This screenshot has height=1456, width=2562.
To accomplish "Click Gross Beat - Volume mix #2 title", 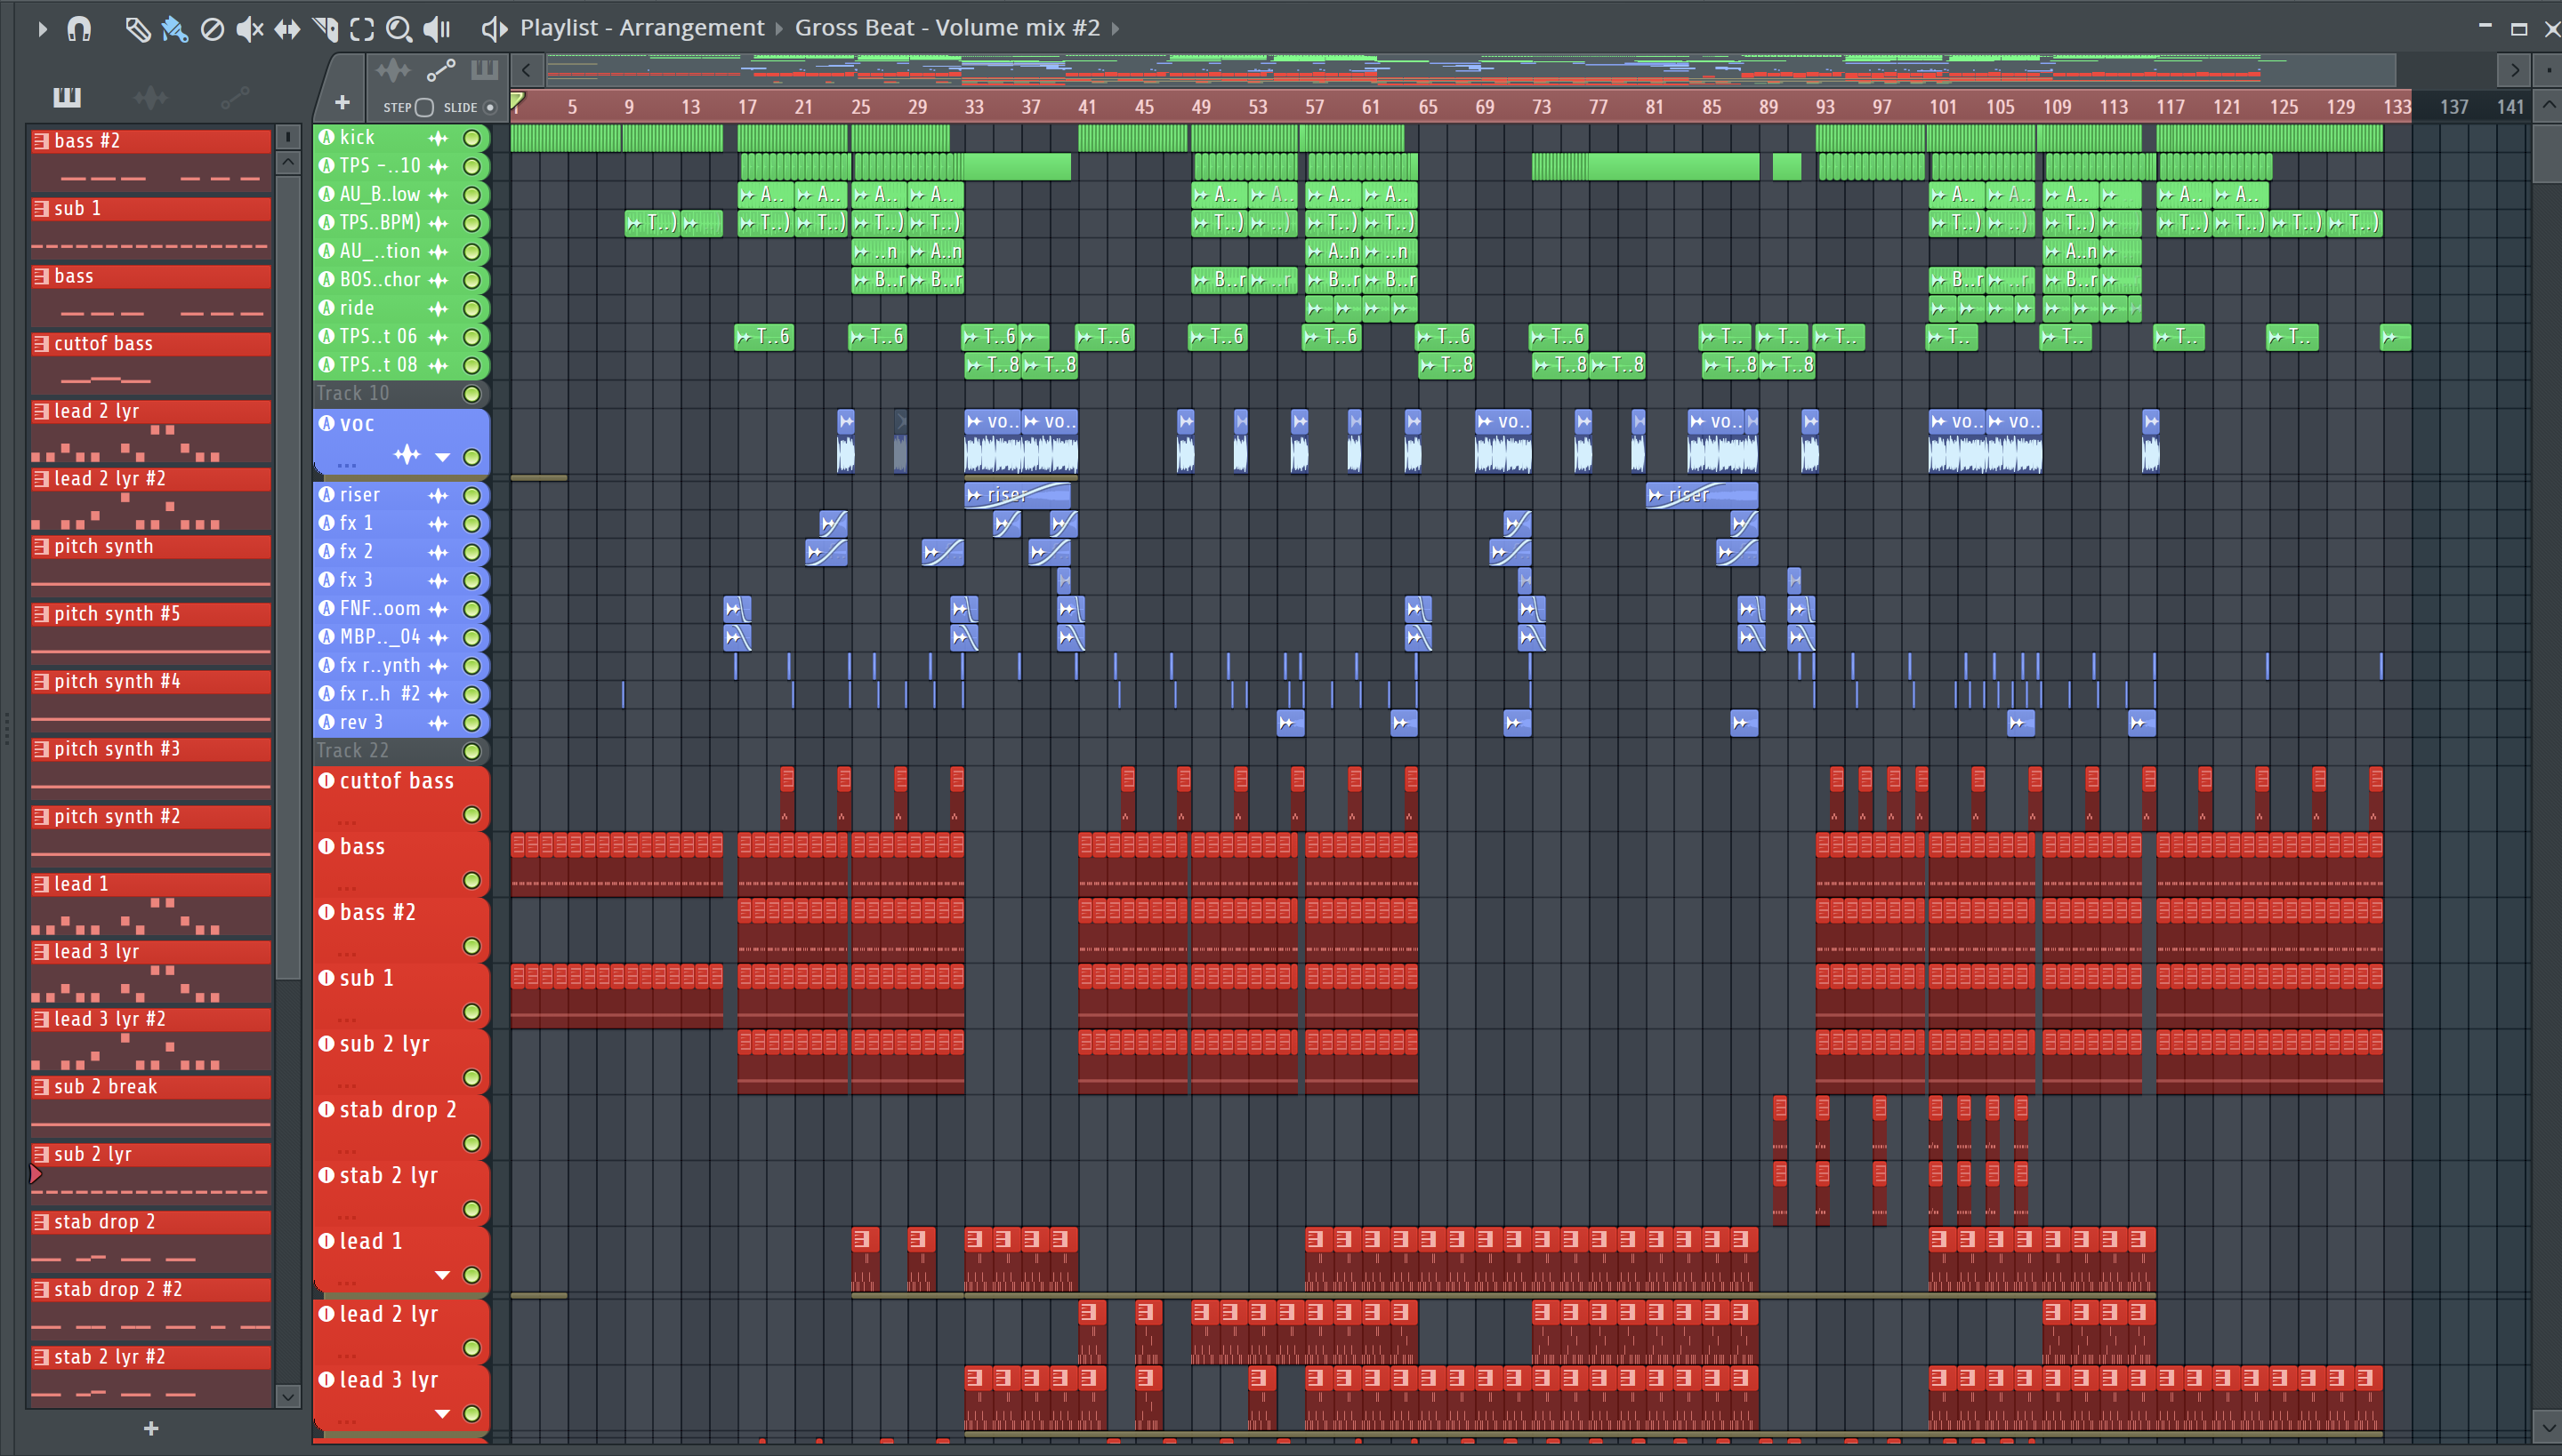I will (x=947, y=28).
